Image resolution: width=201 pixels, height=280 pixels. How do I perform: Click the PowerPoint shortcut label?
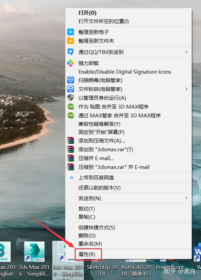pyautogui.click(x=170, y=267)
